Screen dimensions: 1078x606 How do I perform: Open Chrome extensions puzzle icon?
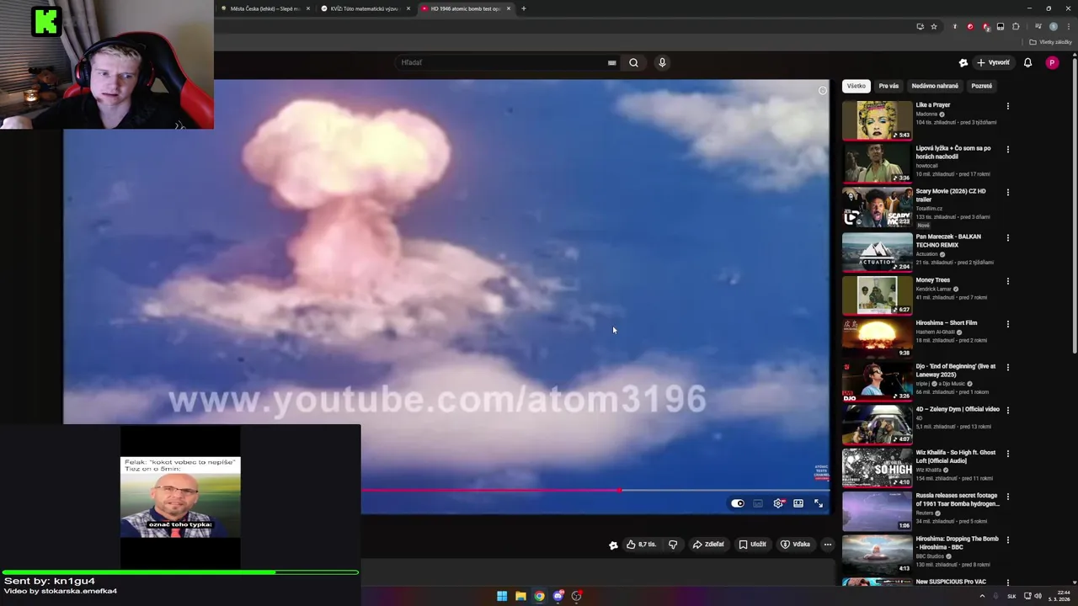pos(1016,26)
